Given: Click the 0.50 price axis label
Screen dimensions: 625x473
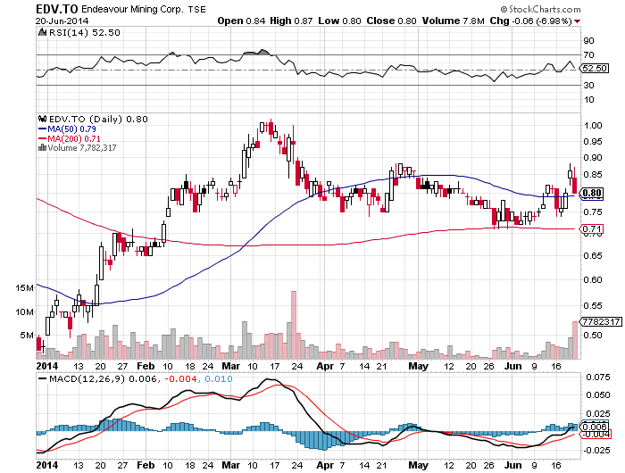Looking at the screenshot, I should [592, 335].
